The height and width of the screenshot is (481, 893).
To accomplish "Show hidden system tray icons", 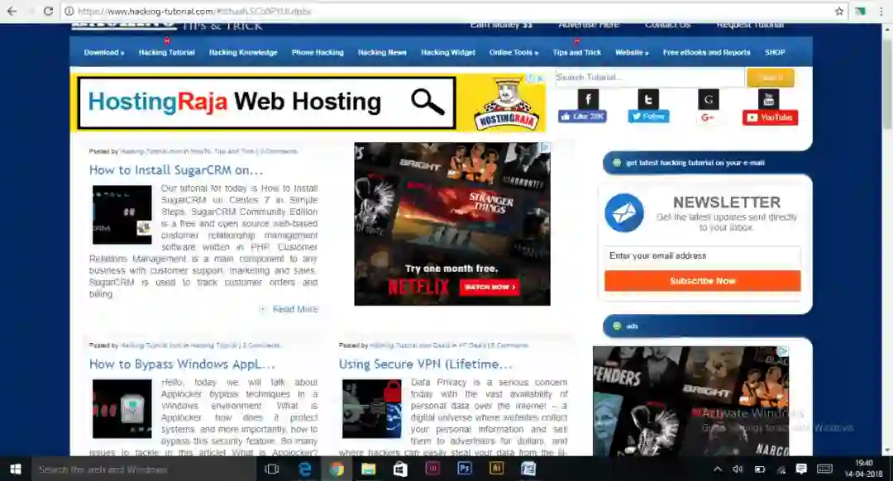I will 718,469.
